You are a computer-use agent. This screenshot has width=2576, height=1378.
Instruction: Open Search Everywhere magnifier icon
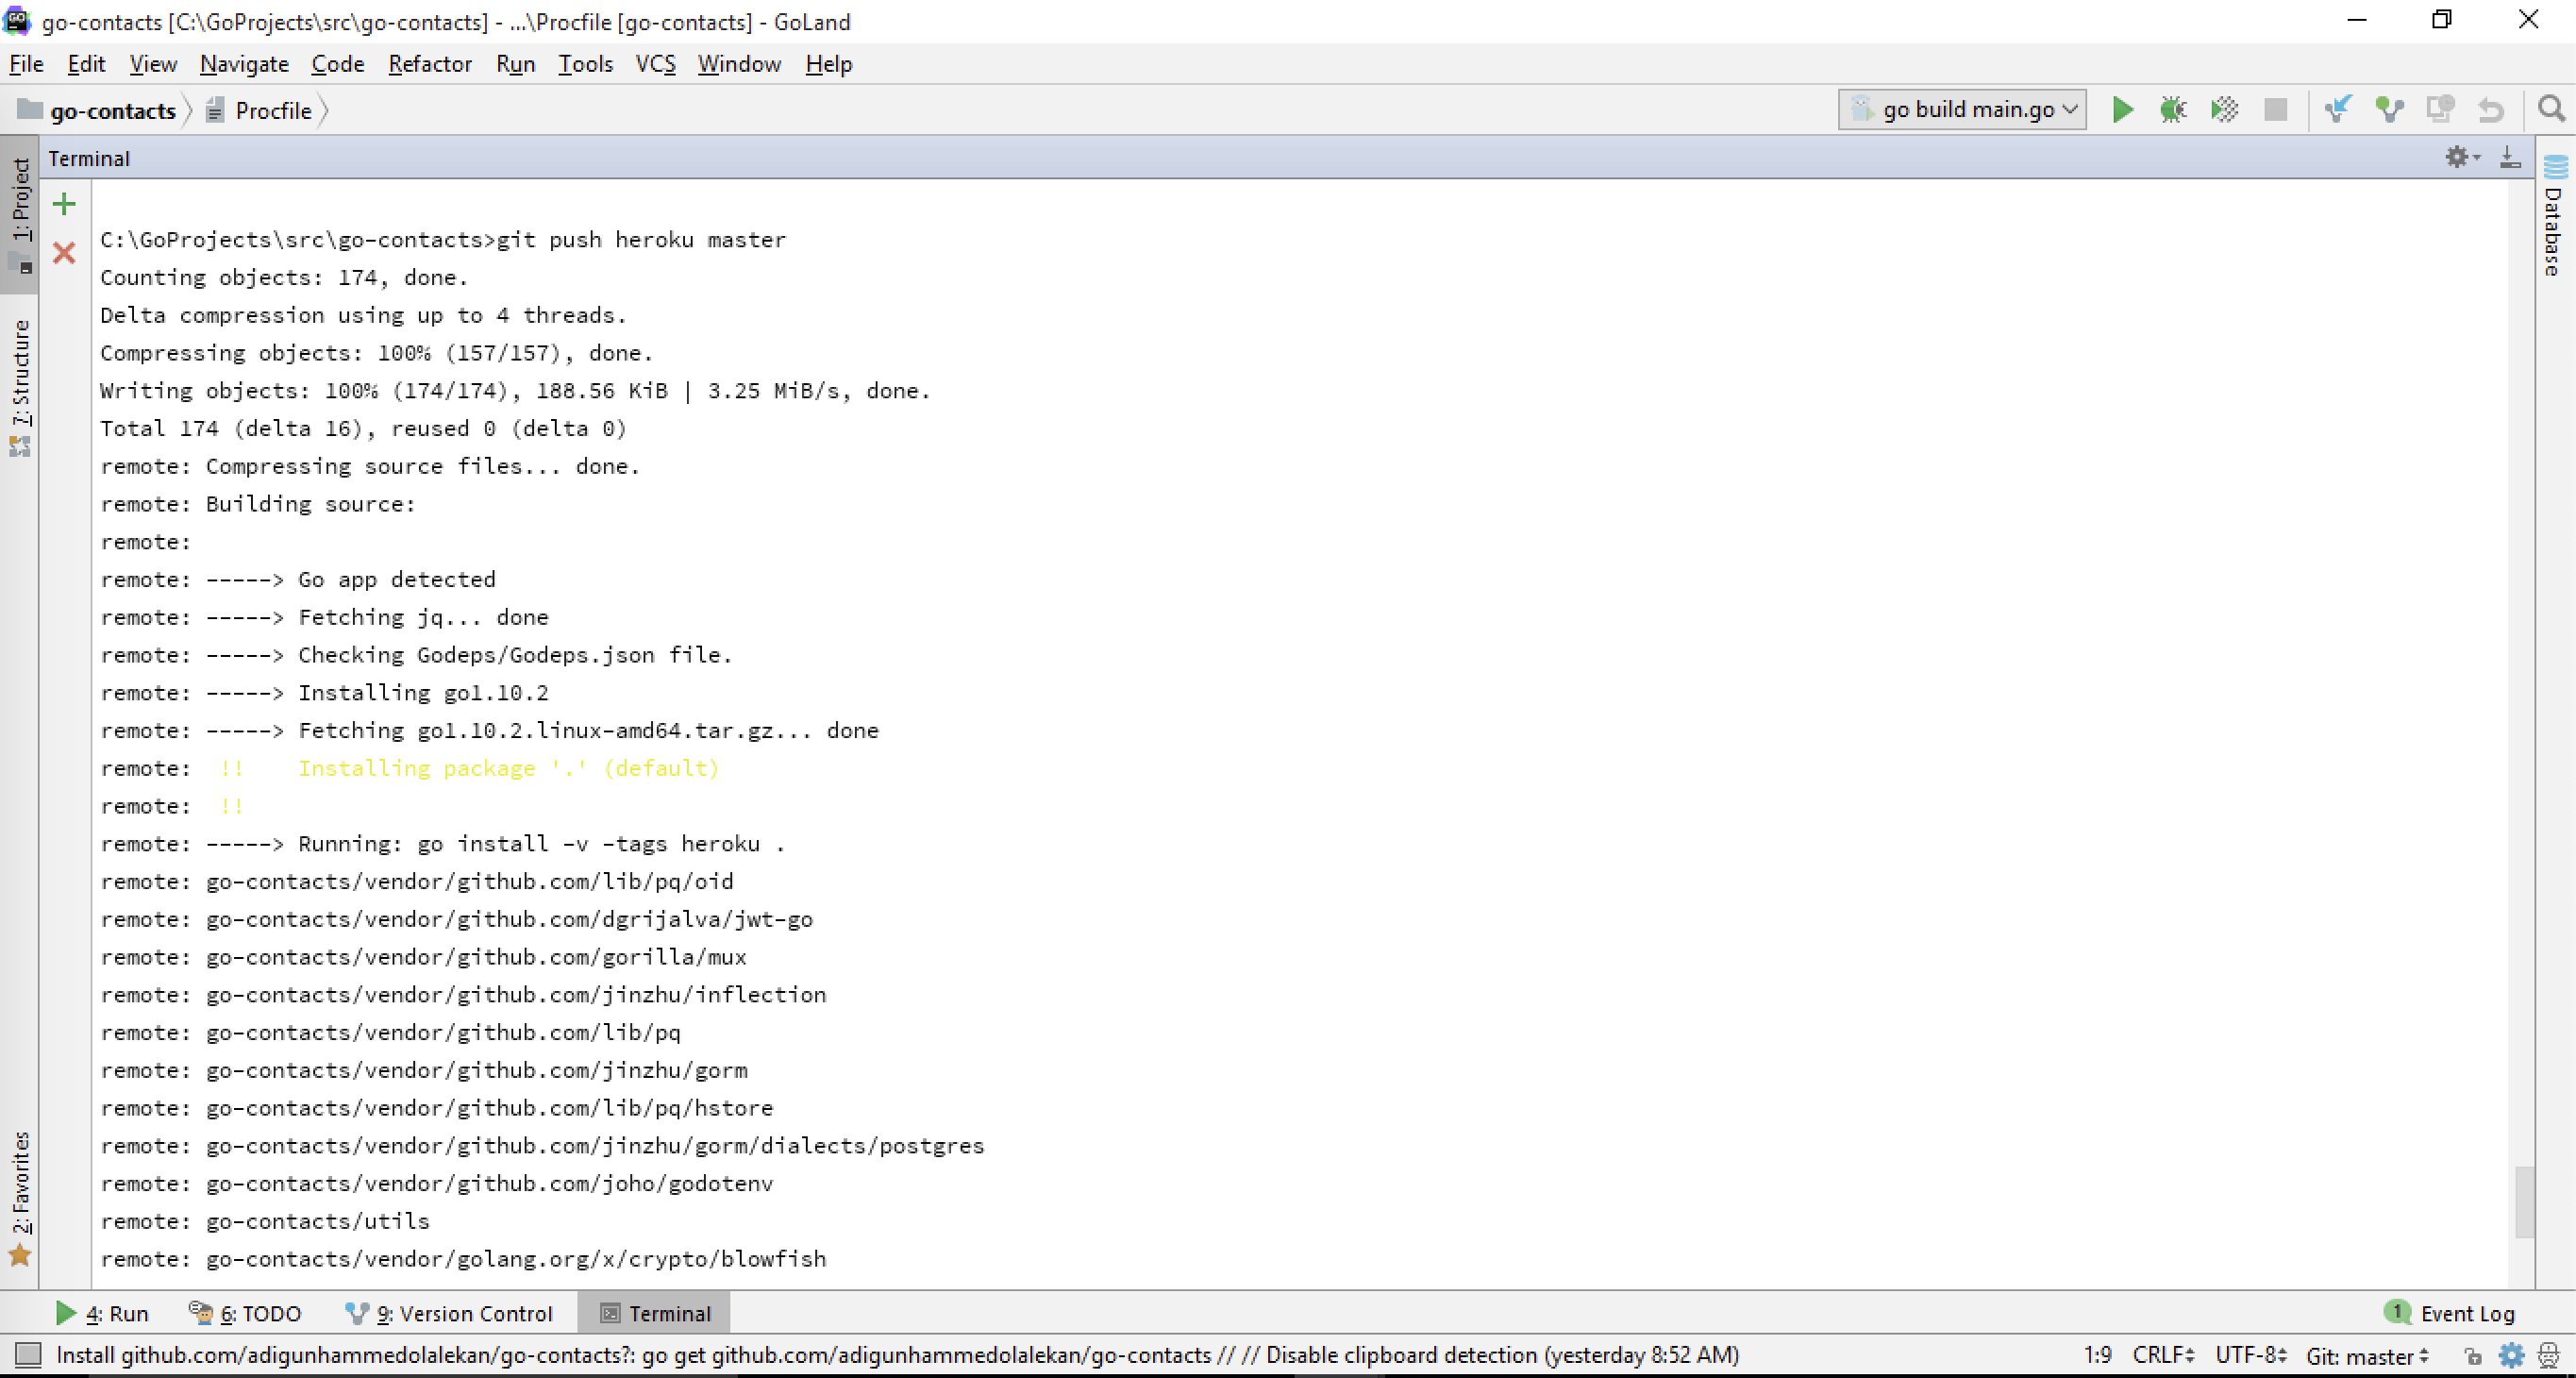(x=2551, y=109)
